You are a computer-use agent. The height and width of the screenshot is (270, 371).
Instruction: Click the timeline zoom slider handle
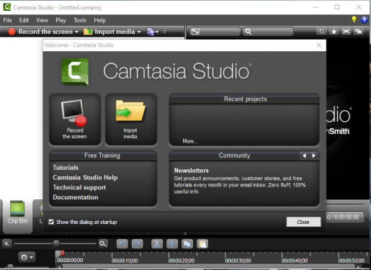click(x=56, y=243)
